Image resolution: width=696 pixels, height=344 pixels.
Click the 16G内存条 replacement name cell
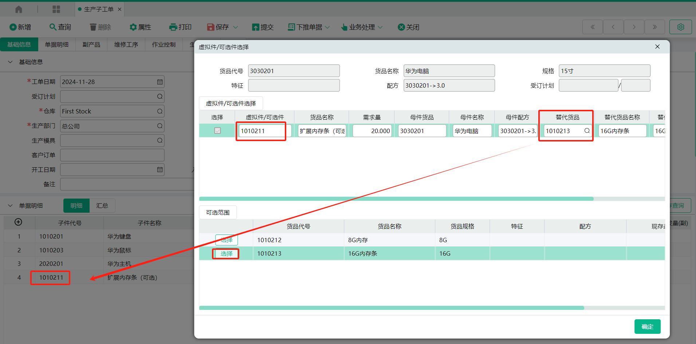point(622,131)
